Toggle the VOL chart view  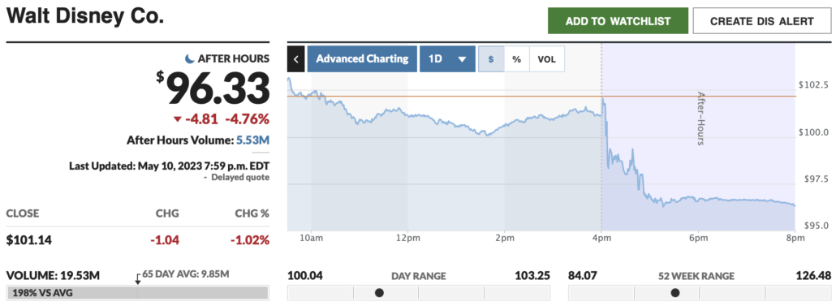pyautogui.click(x=546, y=58)
